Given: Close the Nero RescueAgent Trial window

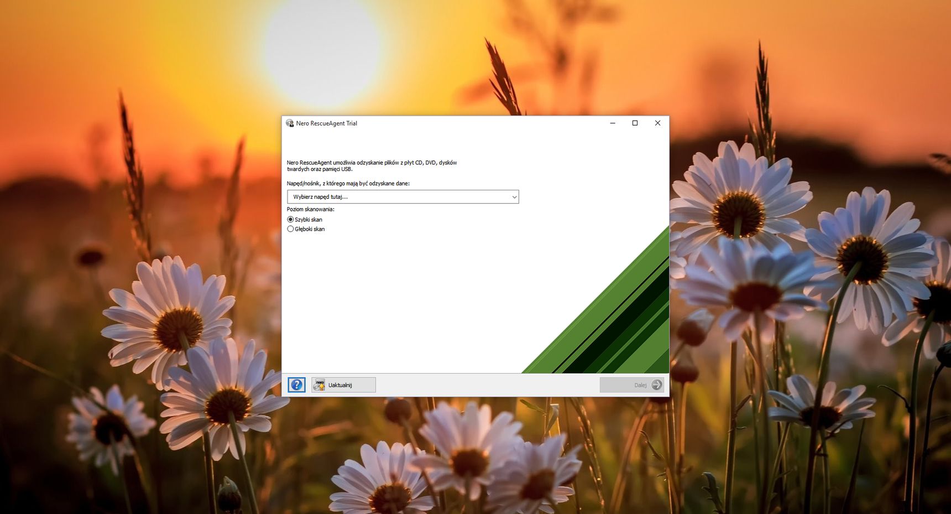Looking at the screenshot, I should tap(657, 123).
